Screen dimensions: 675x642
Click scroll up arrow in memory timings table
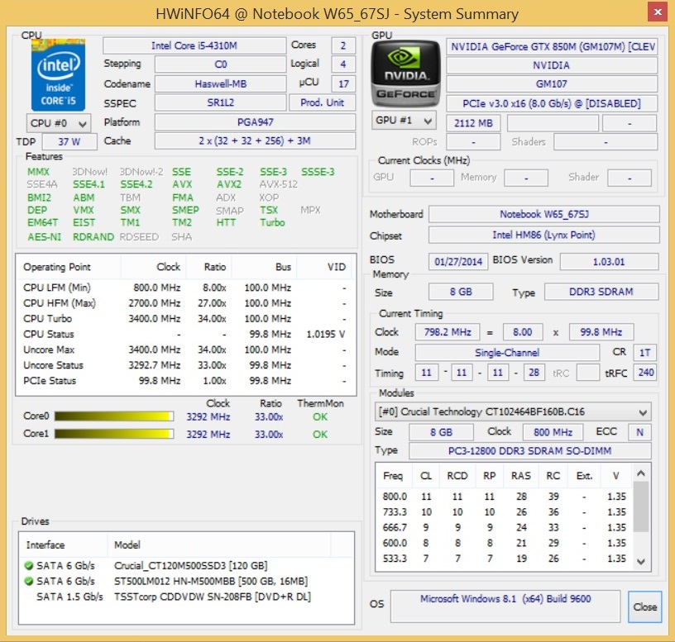[640, 474]
